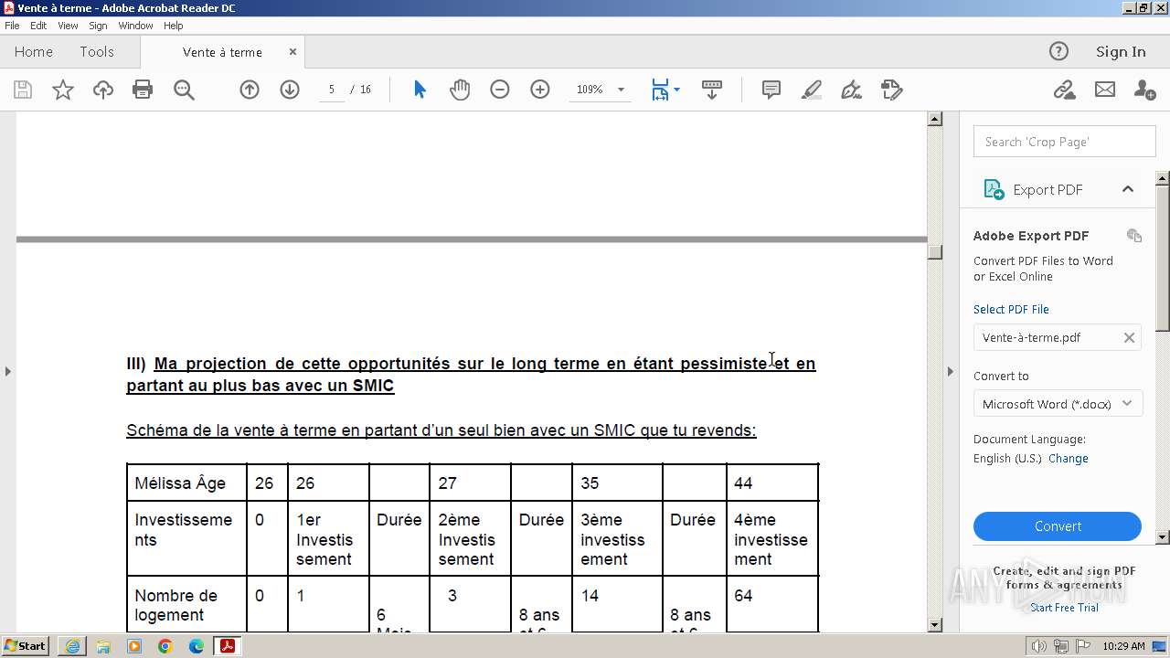Launch Internet Explorer from the taskbar
Image resolution: width=1170 pixels, height=658 pixels.
(72, 646)
